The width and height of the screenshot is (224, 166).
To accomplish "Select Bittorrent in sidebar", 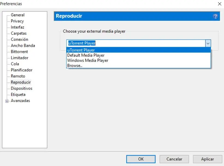I will (x=19, y=52).
